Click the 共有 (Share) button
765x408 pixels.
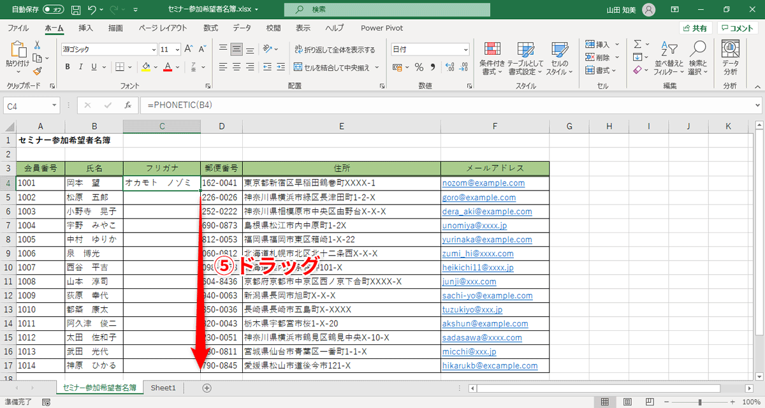pos(695,28)
